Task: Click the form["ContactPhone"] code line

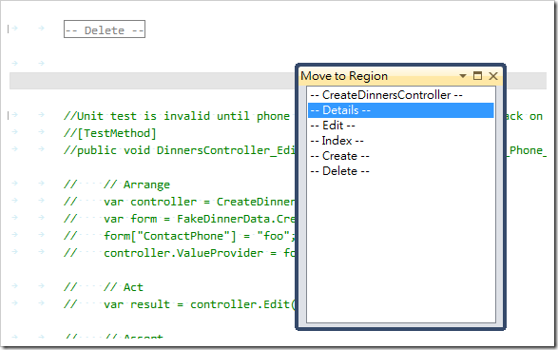Action: coord(180,236)
